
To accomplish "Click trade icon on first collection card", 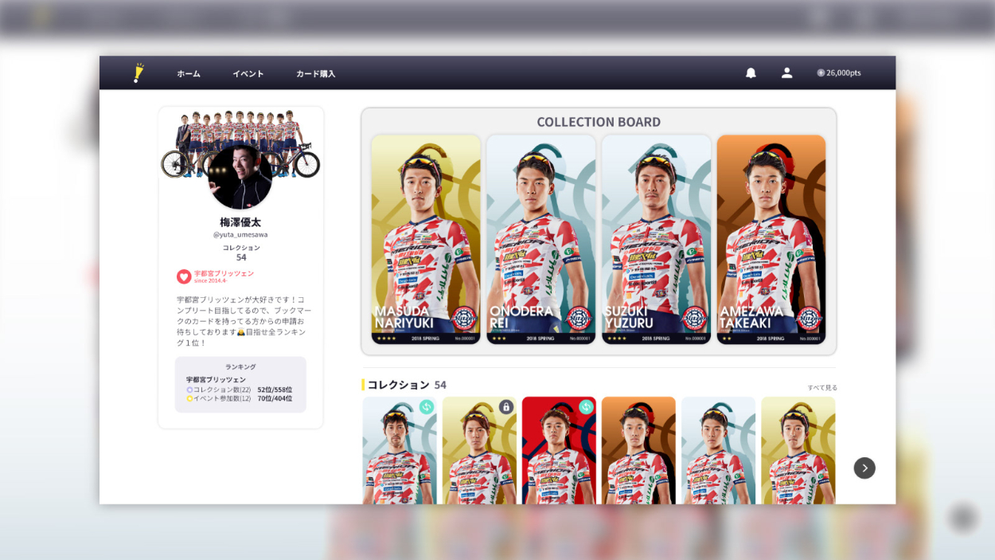I will pyautogui.click(x=427, y=407).
